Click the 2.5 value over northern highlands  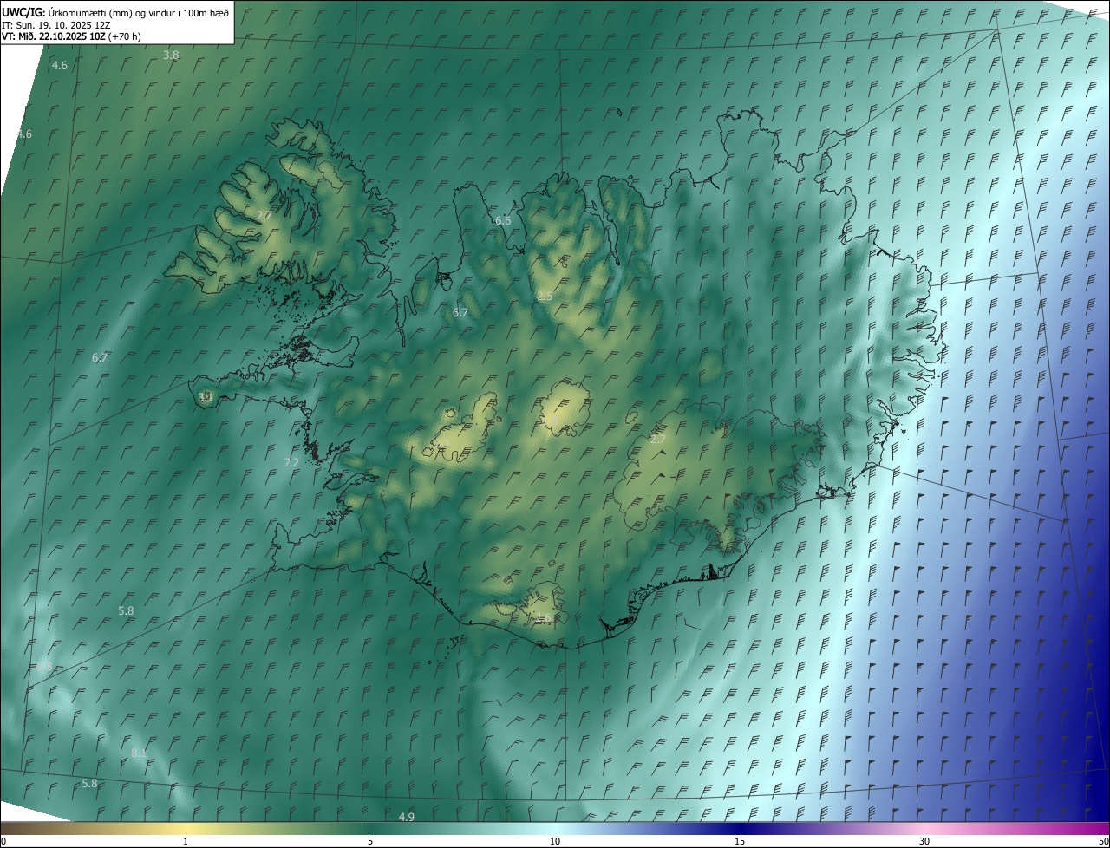click(x=545, y=296)
